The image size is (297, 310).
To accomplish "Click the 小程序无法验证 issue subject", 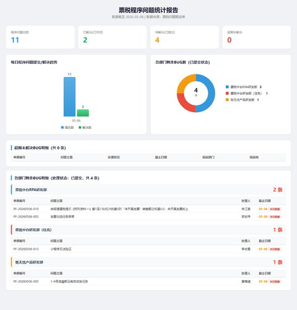I will coord(61,249).
